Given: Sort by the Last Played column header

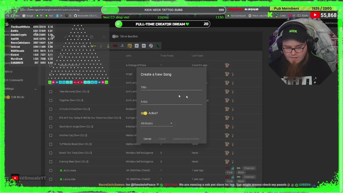Looking at the screenshot, I should (197, 56).
